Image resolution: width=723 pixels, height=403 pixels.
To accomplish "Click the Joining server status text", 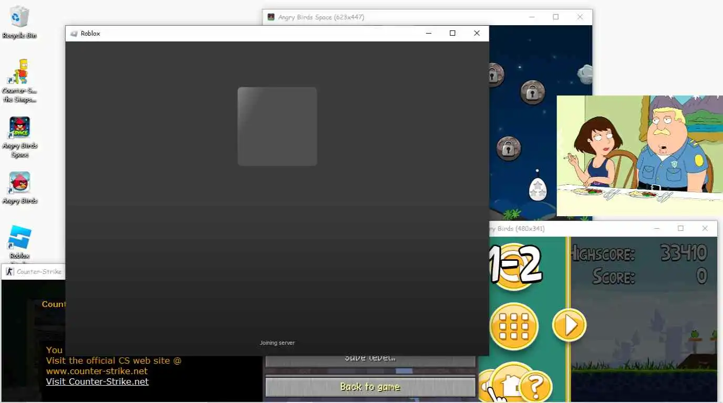I will pyautogui.click(x=277, y=343).
